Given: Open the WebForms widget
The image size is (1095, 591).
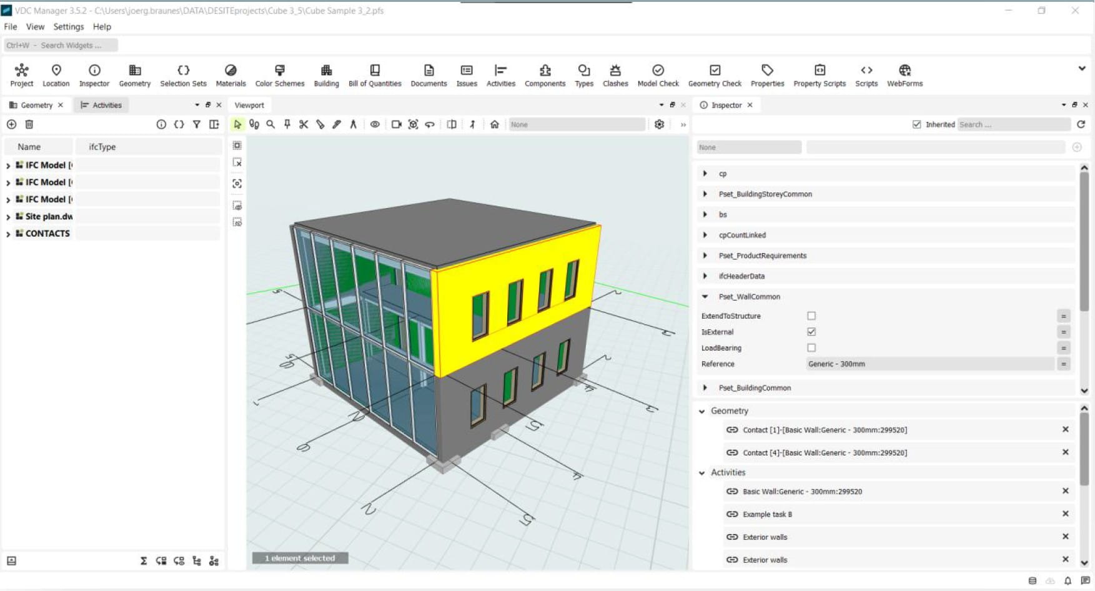Looking at the screenshot, I should 904,75.
